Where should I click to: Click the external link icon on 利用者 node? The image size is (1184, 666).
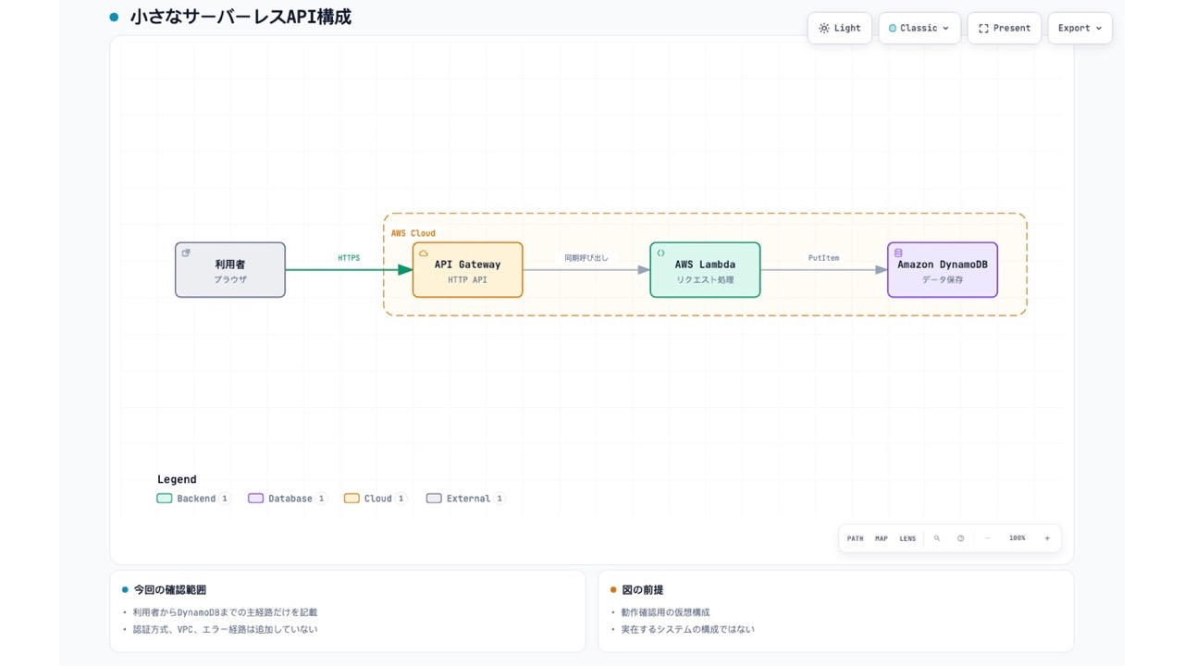click(186, 253)
